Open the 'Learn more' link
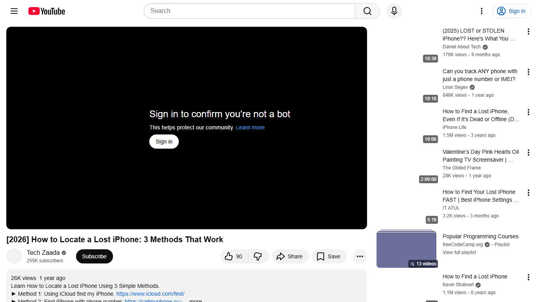 pos(250,127)
